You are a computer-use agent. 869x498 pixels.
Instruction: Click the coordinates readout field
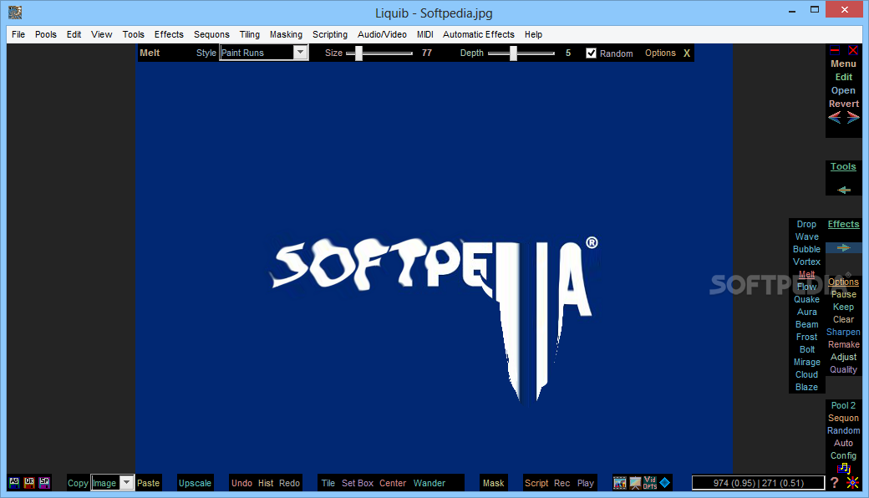click(x=759, y=483)
